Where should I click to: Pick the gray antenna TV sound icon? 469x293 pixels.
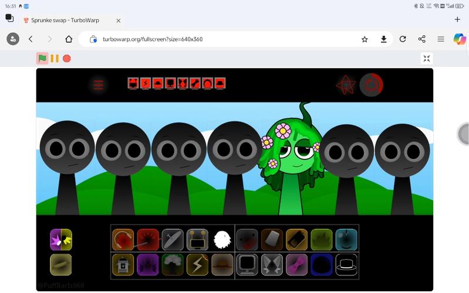coord(197,240)
